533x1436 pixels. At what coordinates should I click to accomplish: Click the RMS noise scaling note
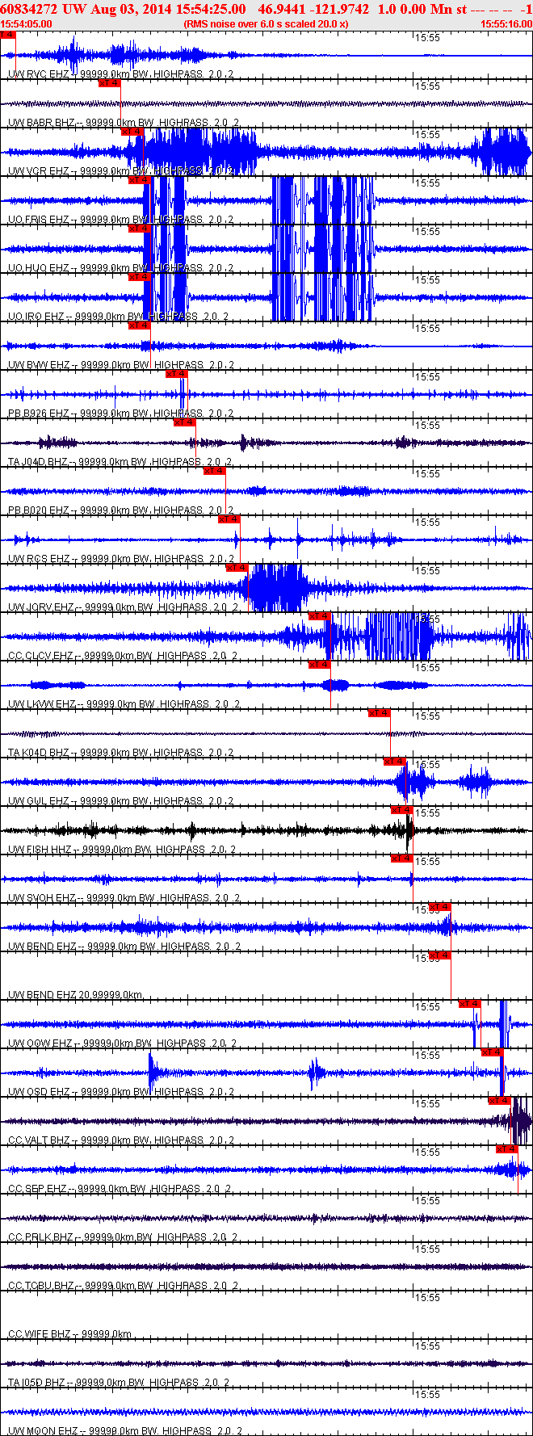pos(266,24)
